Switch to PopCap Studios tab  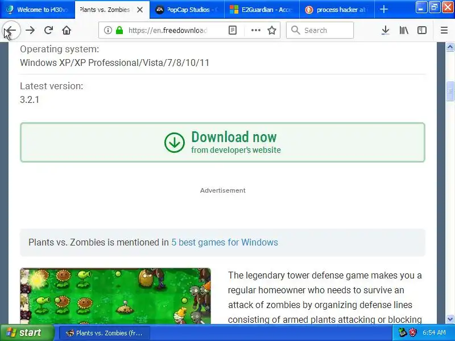coord(187,10)
